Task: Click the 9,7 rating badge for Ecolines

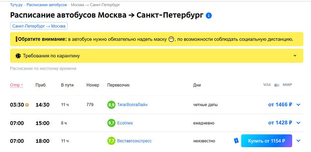Action: 111,123
